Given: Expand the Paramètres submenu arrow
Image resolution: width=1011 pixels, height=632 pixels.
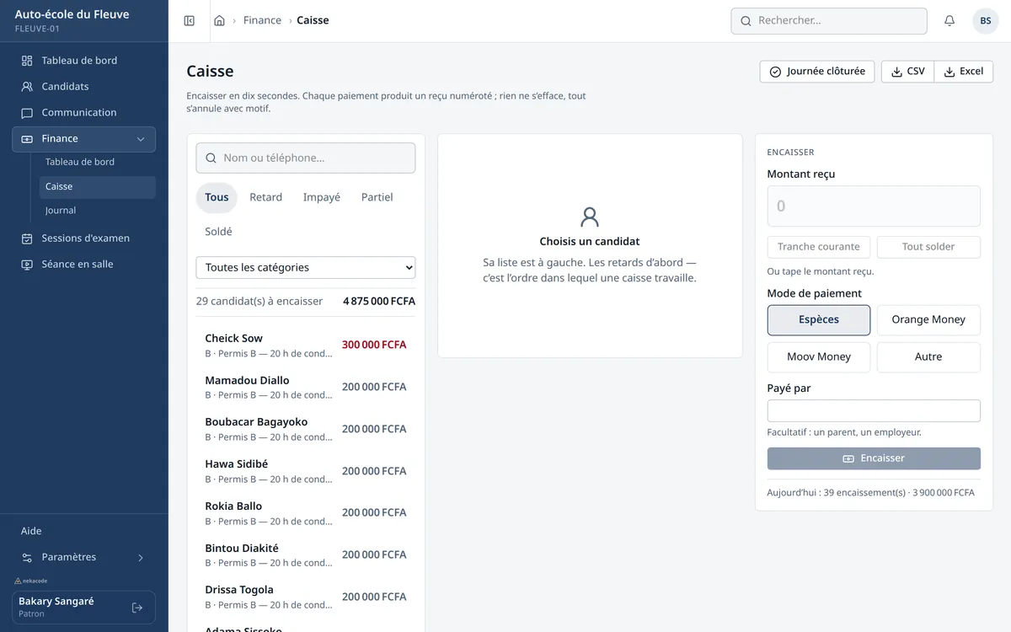Looking at the screenshot, I should click(x=141, y=558).
